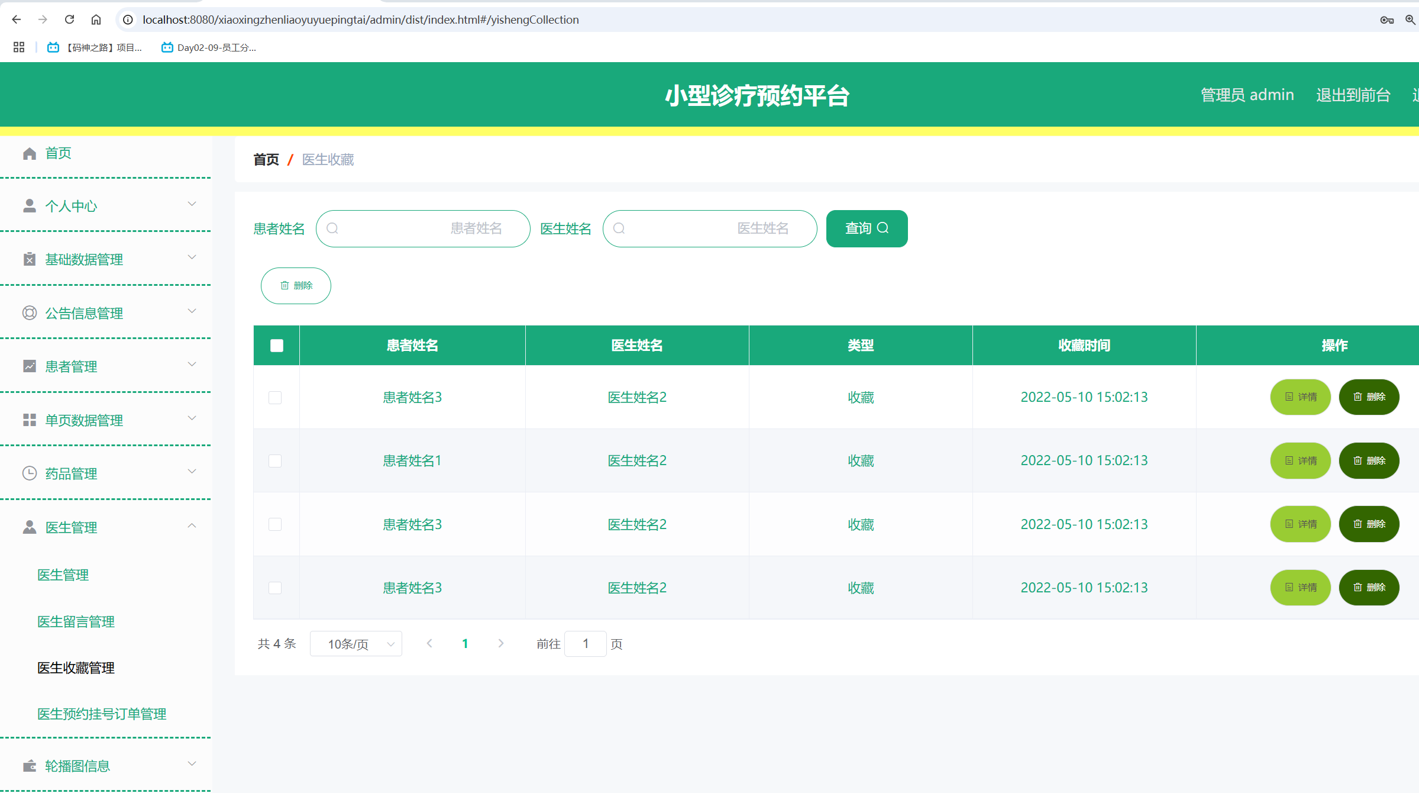Click 管理员 admin in header
The width and height of the screenshot is (1419, 793).
pyautogui.click(x=1247, y=95)
